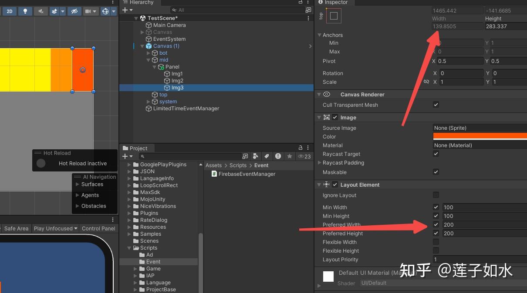Image resolution: width=527 pixels, height=293 pixels.
Task: Collapse the Panel object in Hierarchy
Action: [x=155, y=67]
